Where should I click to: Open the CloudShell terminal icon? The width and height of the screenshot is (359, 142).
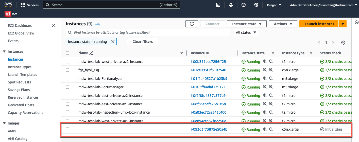[218, 5]
